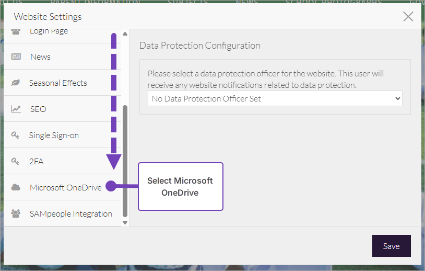The image size is (425, 271).
Task: Click the Microsoft OneDrive cloud icon
Action: pyautogui.click(x=16, y=187)
